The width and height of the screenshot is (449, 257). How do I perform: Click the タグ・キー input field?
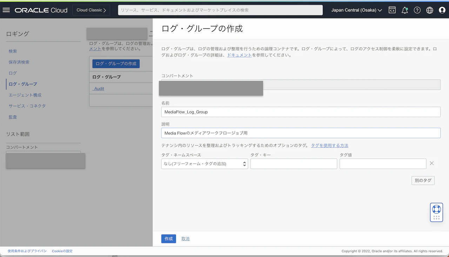point(294,164)
